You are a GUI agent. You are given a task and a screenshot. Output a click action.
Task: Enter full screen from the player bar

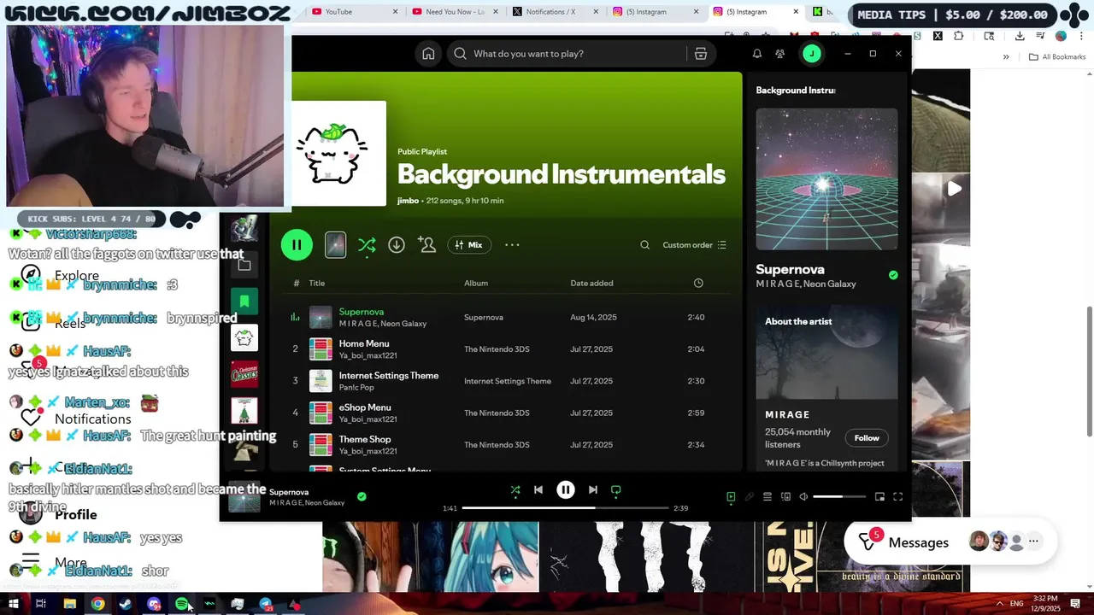898,496
